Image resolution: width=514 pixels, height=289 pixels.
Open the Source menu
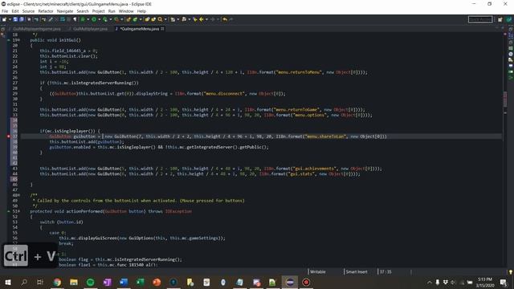tap(28, 11)
